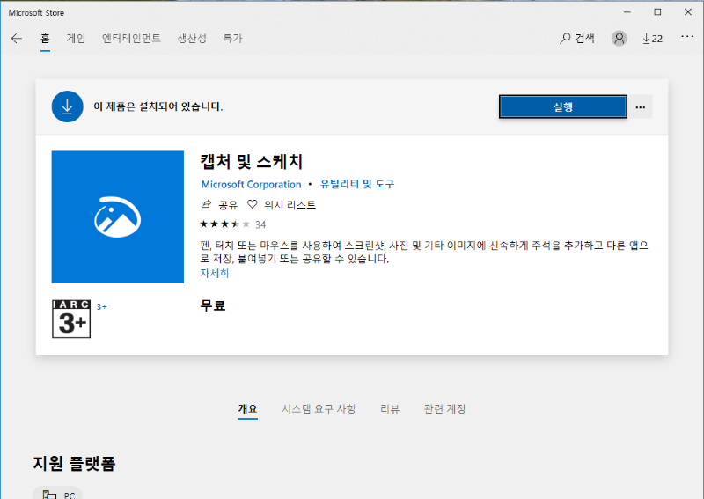This screenshot has height=499, width=704.
Task: Switch to the 게임 tab
Action: [76, 39]
